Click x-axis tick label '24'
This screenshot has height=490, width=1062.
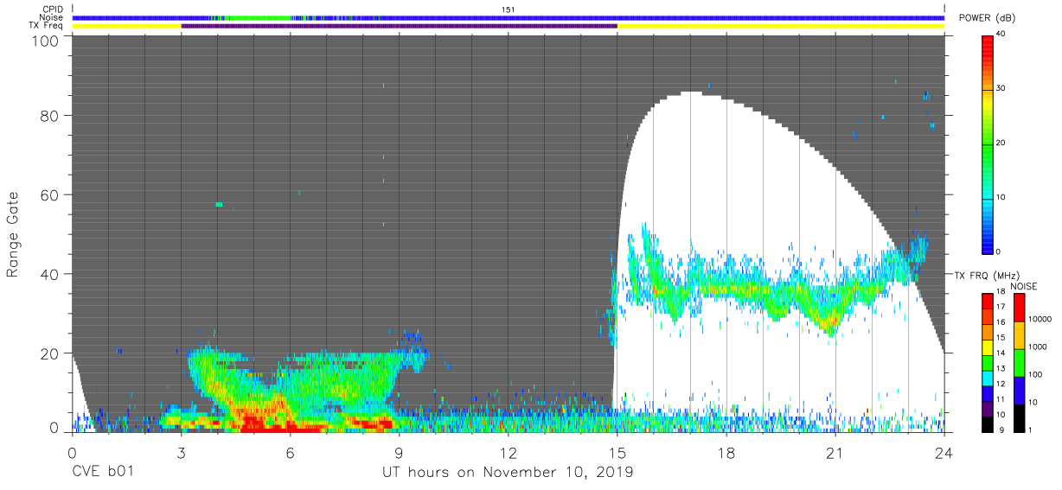pyautogui.click(x=944, y=452)
